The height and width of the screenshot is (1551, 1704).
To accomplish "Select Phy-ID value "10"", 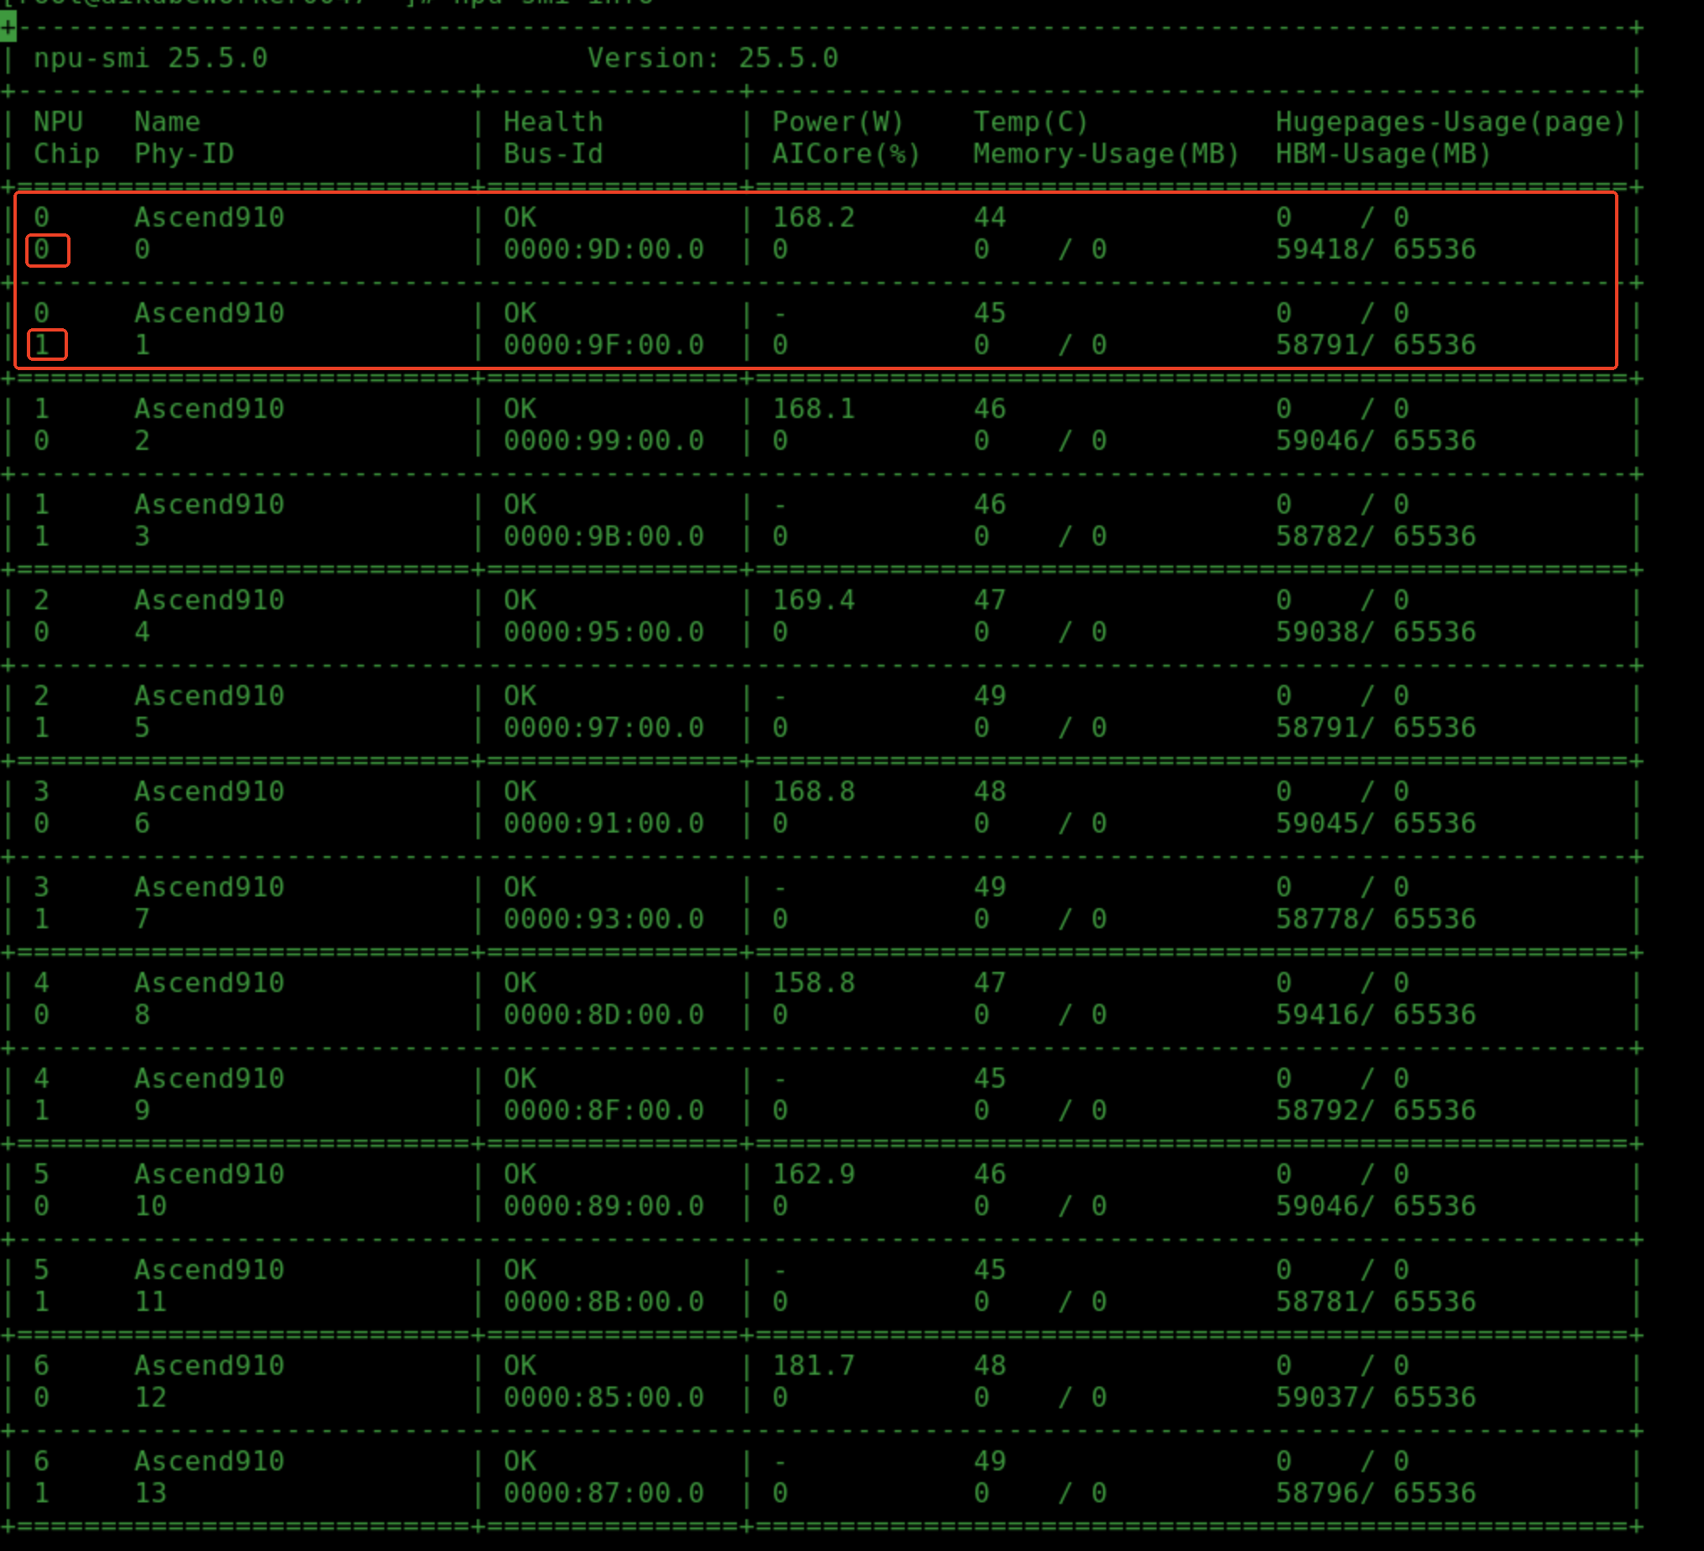I will [x=150, y=1205].
